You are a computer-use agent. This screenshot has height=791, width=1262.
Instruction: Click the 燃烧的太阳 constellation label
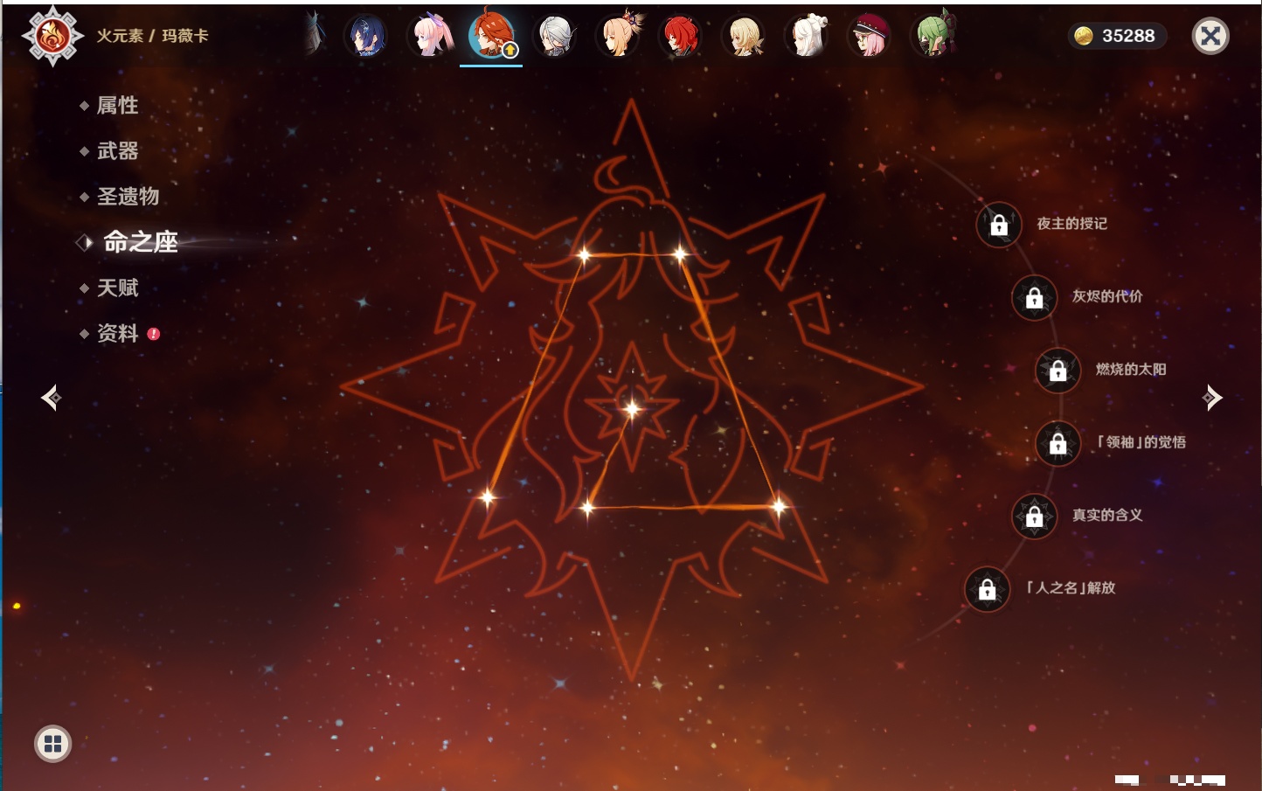[1131, 369]
